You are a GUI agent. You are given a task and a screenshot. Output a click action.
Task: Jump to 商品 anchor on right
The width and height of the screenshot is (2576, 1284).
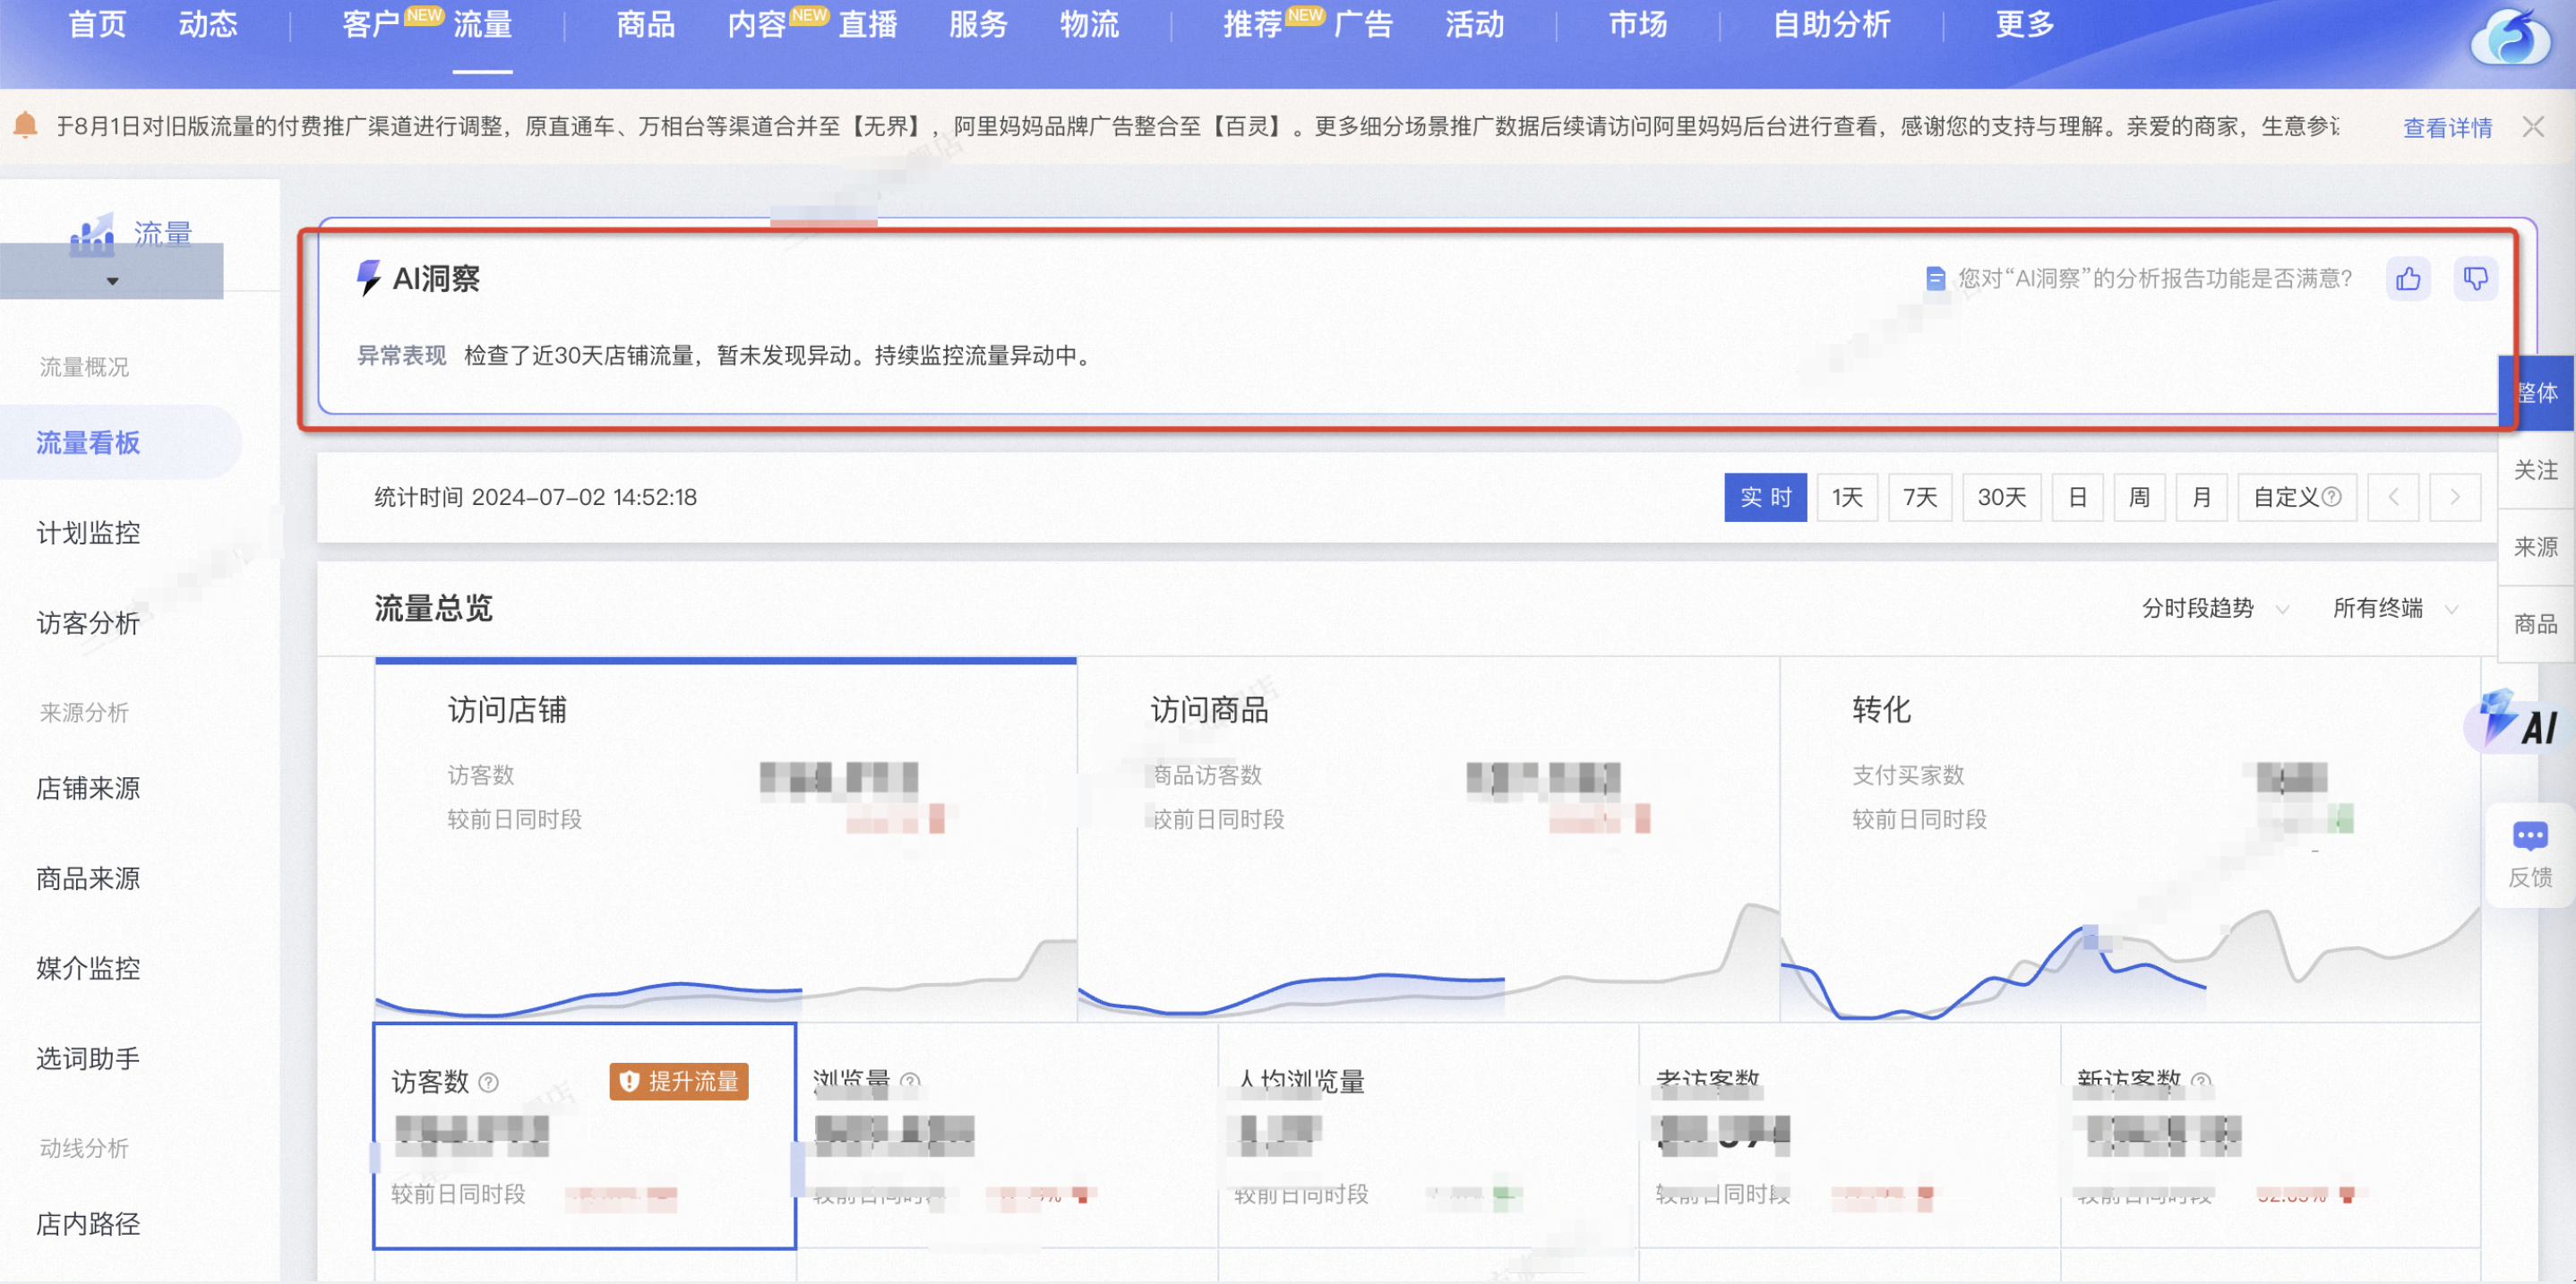(x=2537, y=624)
